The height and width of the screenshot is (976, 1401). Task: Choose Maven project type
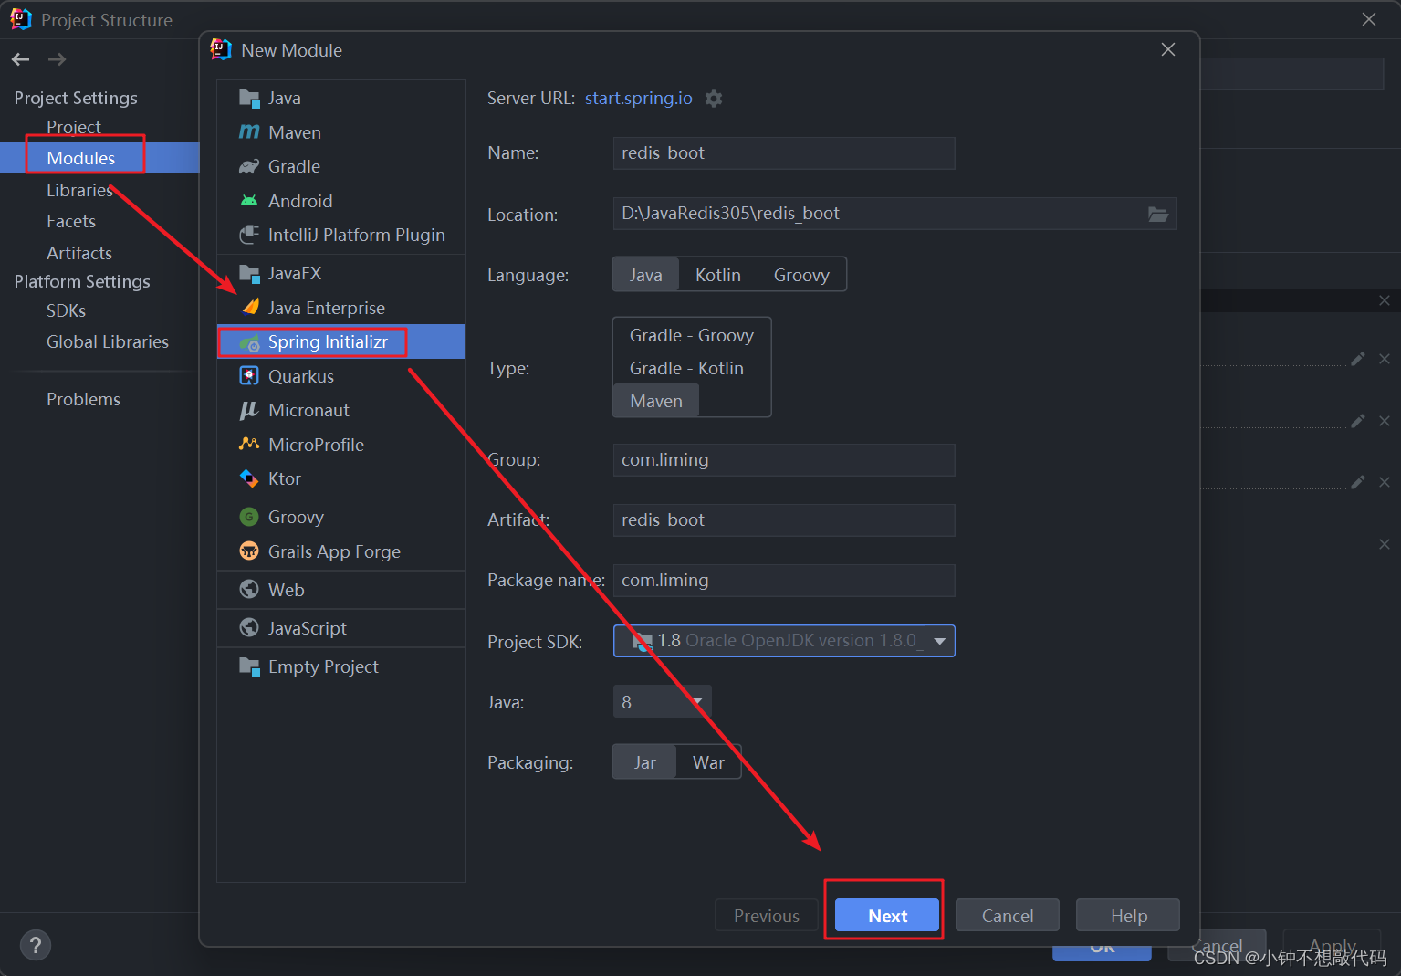pyautogui.click(x=656, y=401)
